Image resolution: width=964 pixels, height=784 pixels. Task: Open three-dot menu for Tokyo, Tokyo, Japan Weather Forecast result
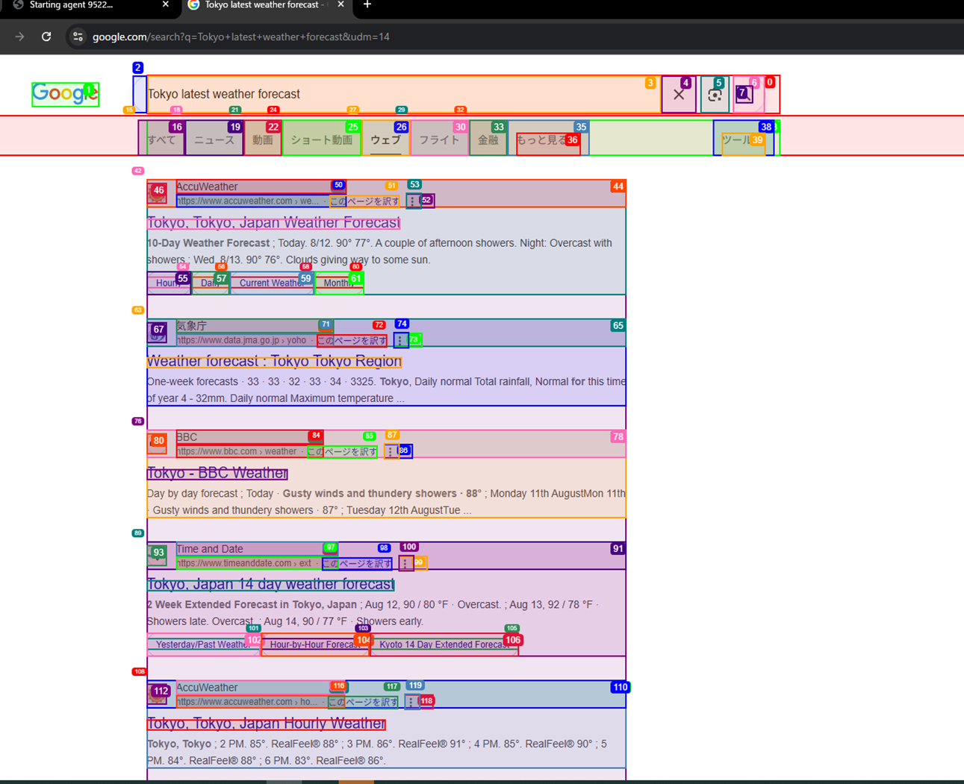413,201
